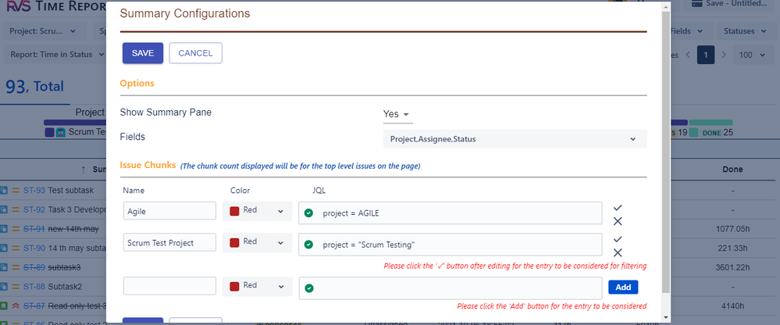Remove the Scrum Test Project chunk with its X icon

[x=618, y=252]
